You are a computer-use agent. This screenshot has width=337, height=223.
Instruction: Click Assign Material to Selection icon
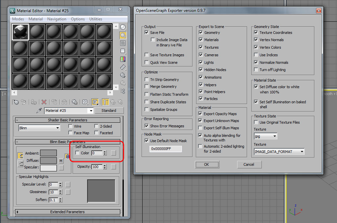click(x=34, y=102)
